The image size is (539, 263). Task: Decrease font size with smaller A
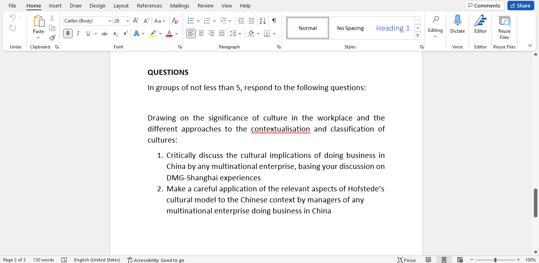146,21
